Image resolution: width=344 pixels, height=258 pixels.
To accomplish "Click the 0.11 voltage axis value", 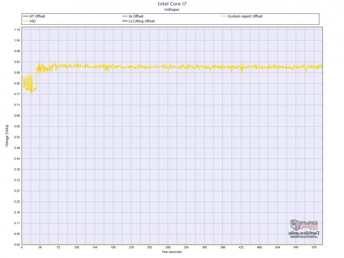I will click(17, 223).
